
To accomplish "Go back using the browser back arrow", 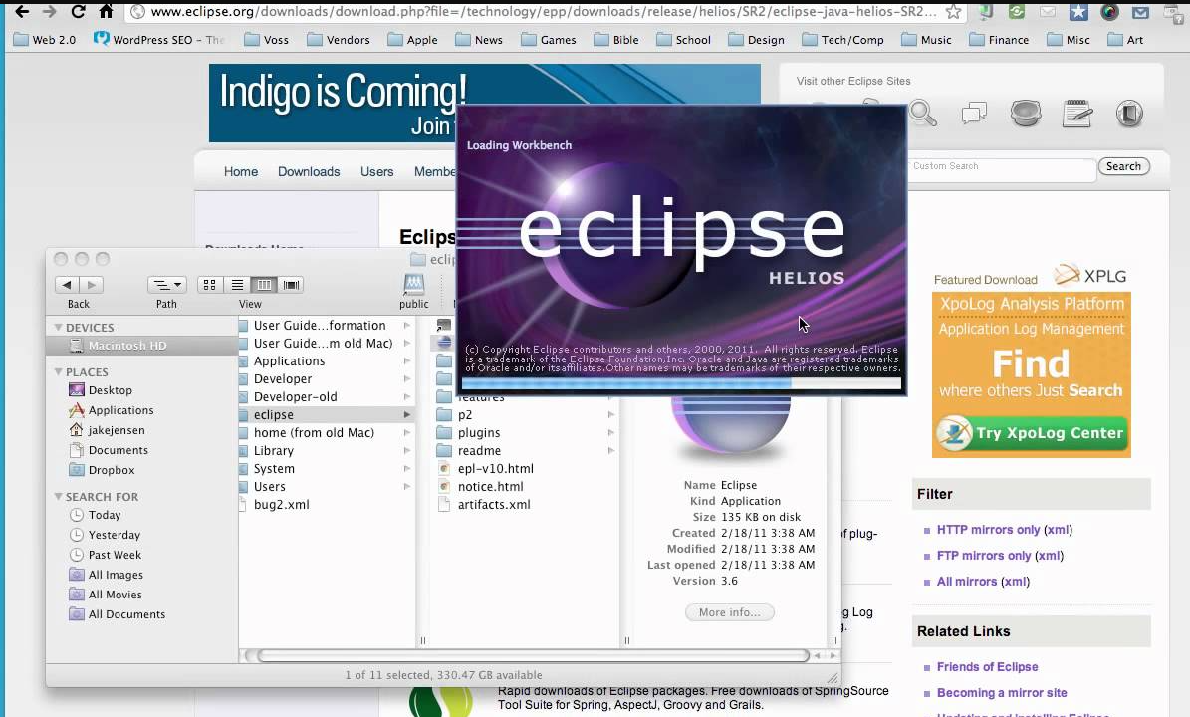I will 22,11.
